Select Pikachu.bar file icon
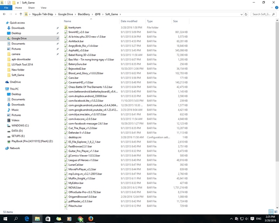This screenshot has height=223, width=279. point(66,206)
